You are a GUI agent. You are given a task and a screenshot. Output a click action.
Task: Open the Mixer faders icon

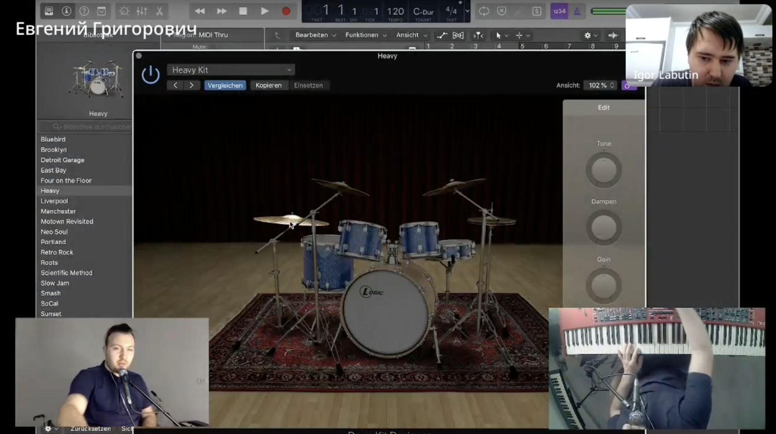pyautogui.click(x=142, y=11)
